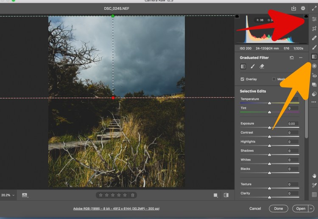Enable the Mask checkbox
Viewport: 318px width, 219px height.
pos(274,79)
